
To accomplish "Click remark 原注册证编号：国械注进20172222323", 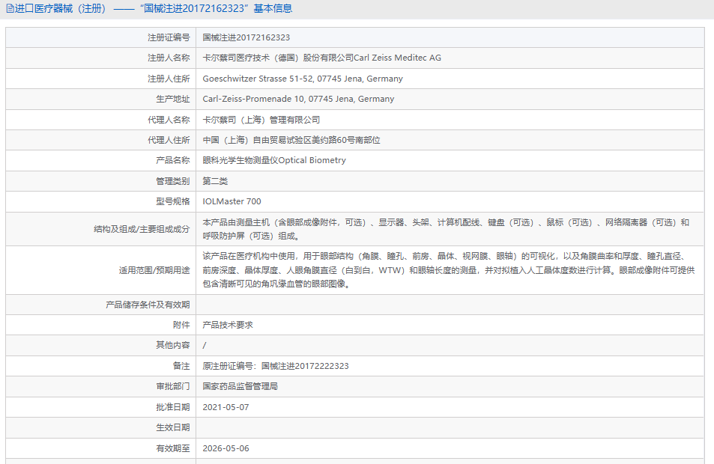I will pyautogui.click(x=276, y=366).
